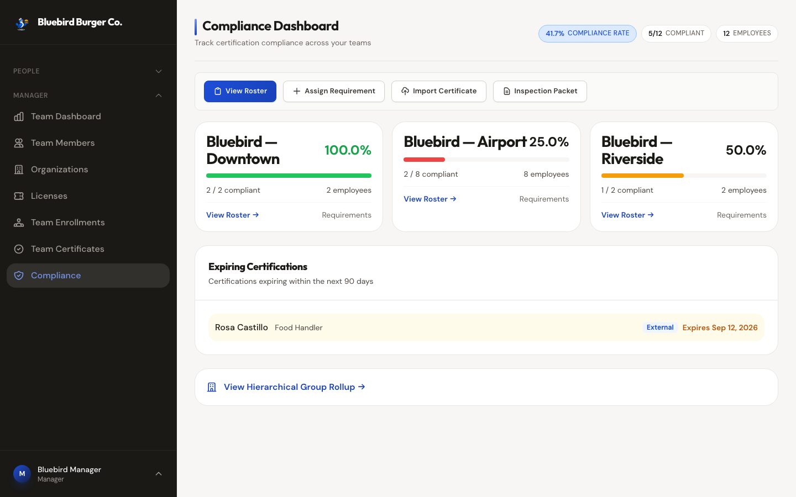Click the Rosa Castillo name
This screenshot has width=796, height=497.
point(242,327)
